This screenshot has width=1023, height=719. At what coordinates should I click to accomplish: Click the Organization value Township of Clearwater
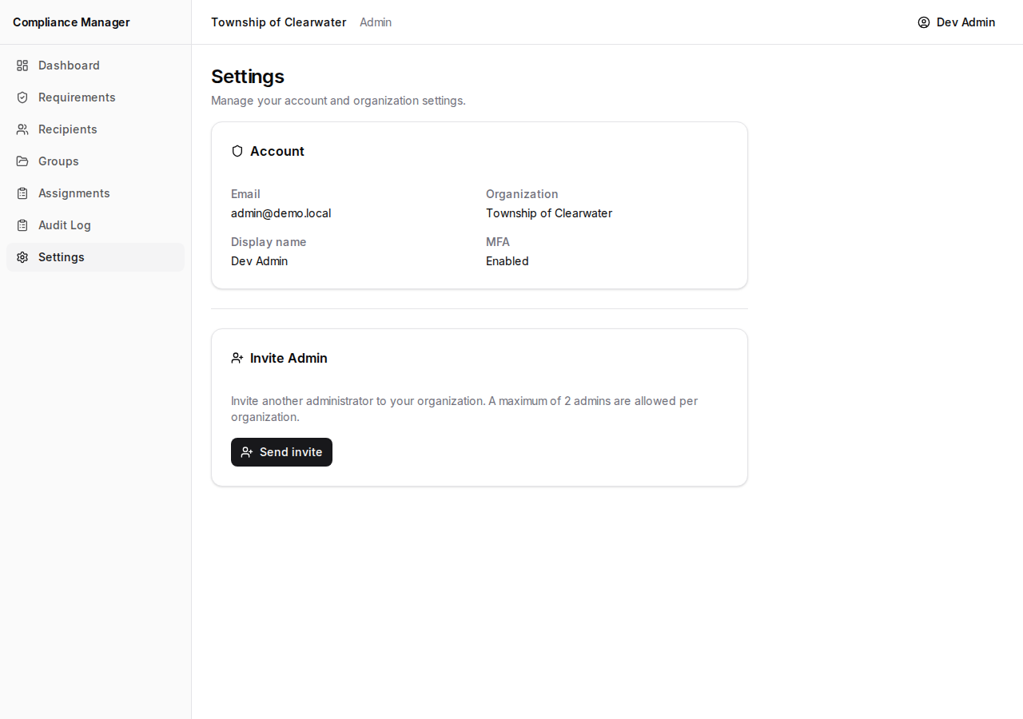549,213
